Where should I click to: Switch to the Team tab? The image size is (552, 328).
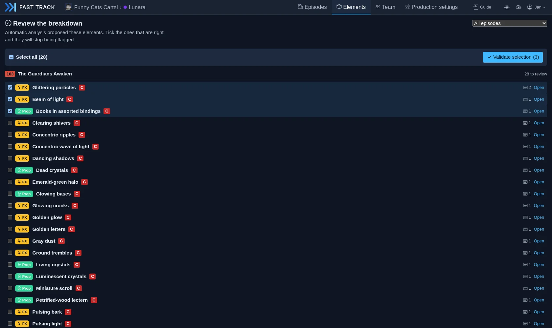[x=385, y=7]
